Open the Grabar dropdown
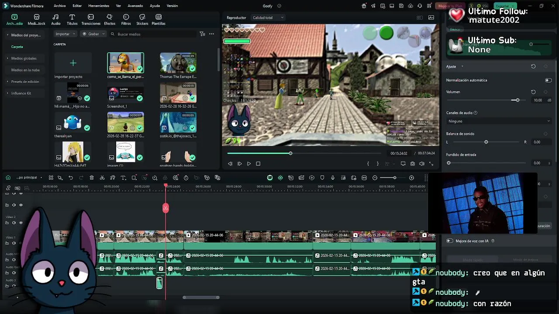 [x=93, y=34]
